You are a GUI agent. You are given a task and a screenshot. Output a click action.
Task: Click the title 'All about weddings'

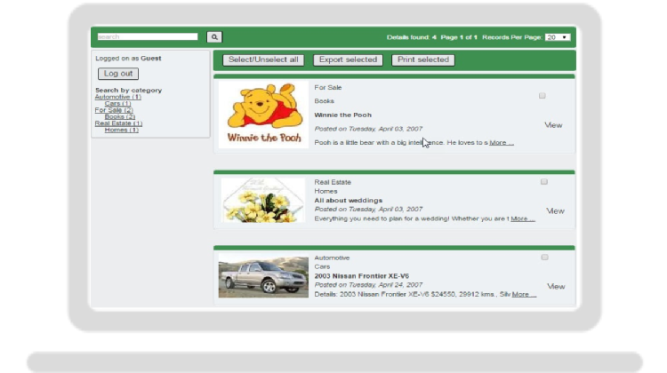tap(349, 201)
